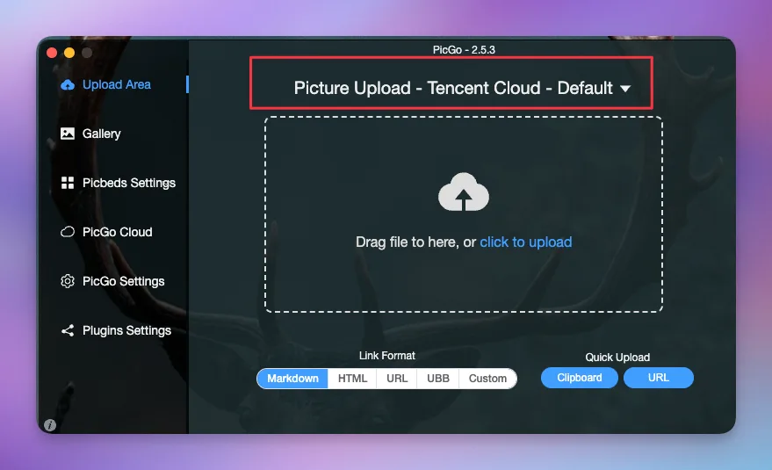Select HTML link format

click(352, 379)
